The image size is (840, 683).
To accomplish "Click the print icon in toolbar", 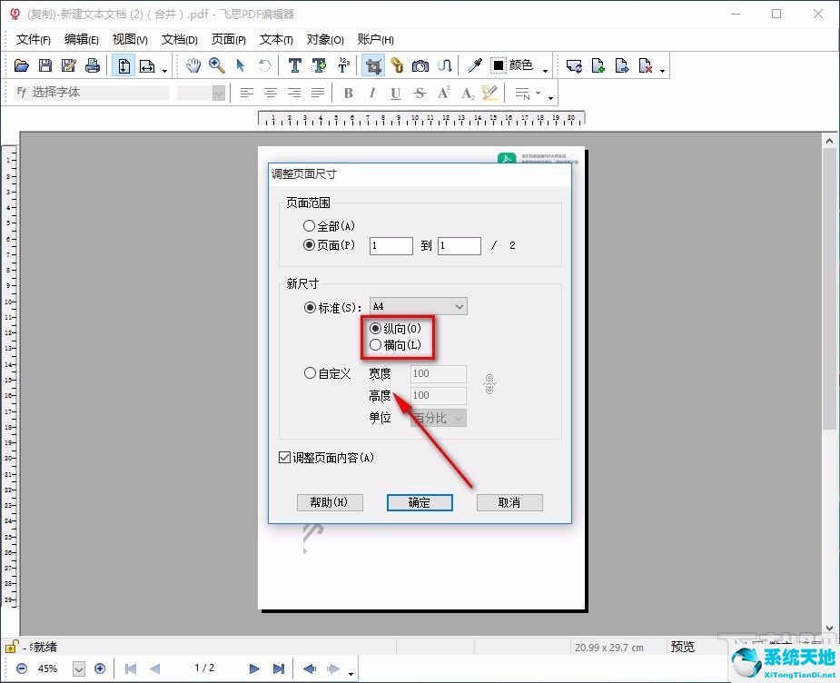I will pyautogui.click(x=92, y=65).
